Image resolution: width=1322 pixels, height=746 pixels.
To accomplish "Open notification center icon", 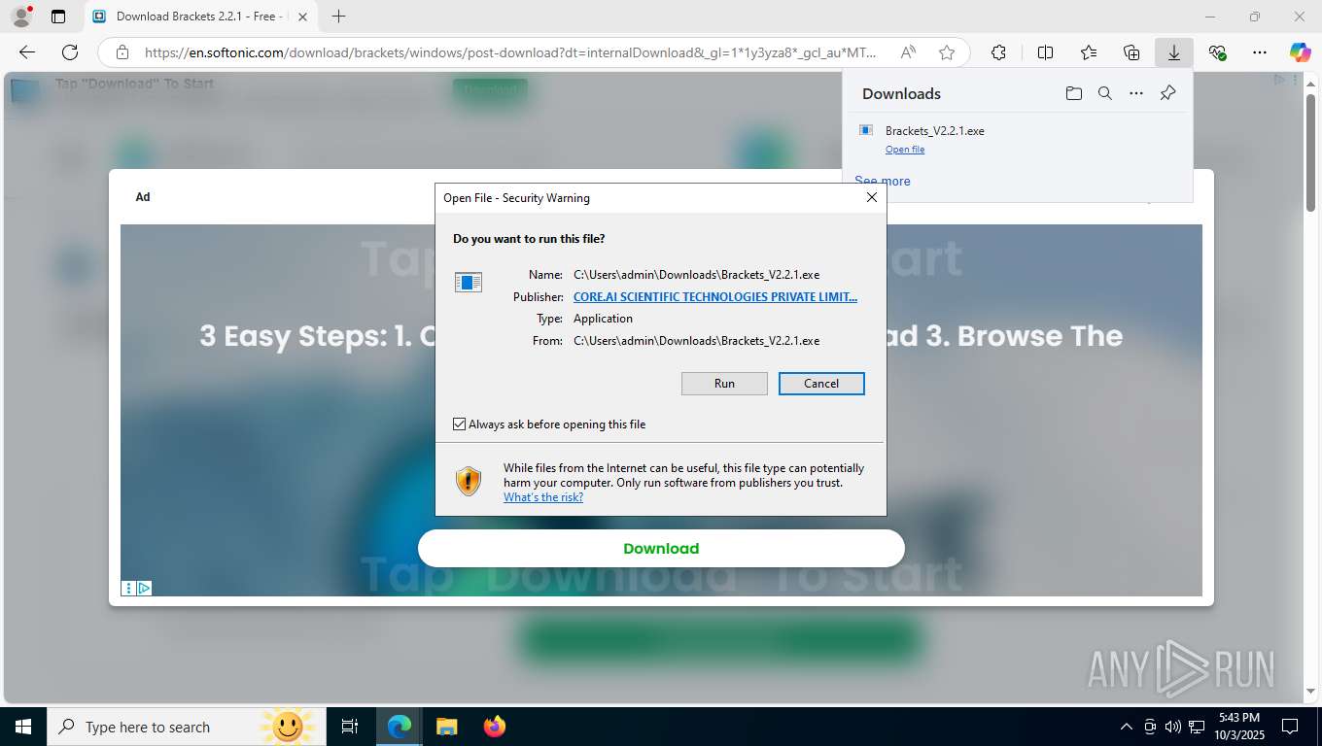I will click(1290, 727).
